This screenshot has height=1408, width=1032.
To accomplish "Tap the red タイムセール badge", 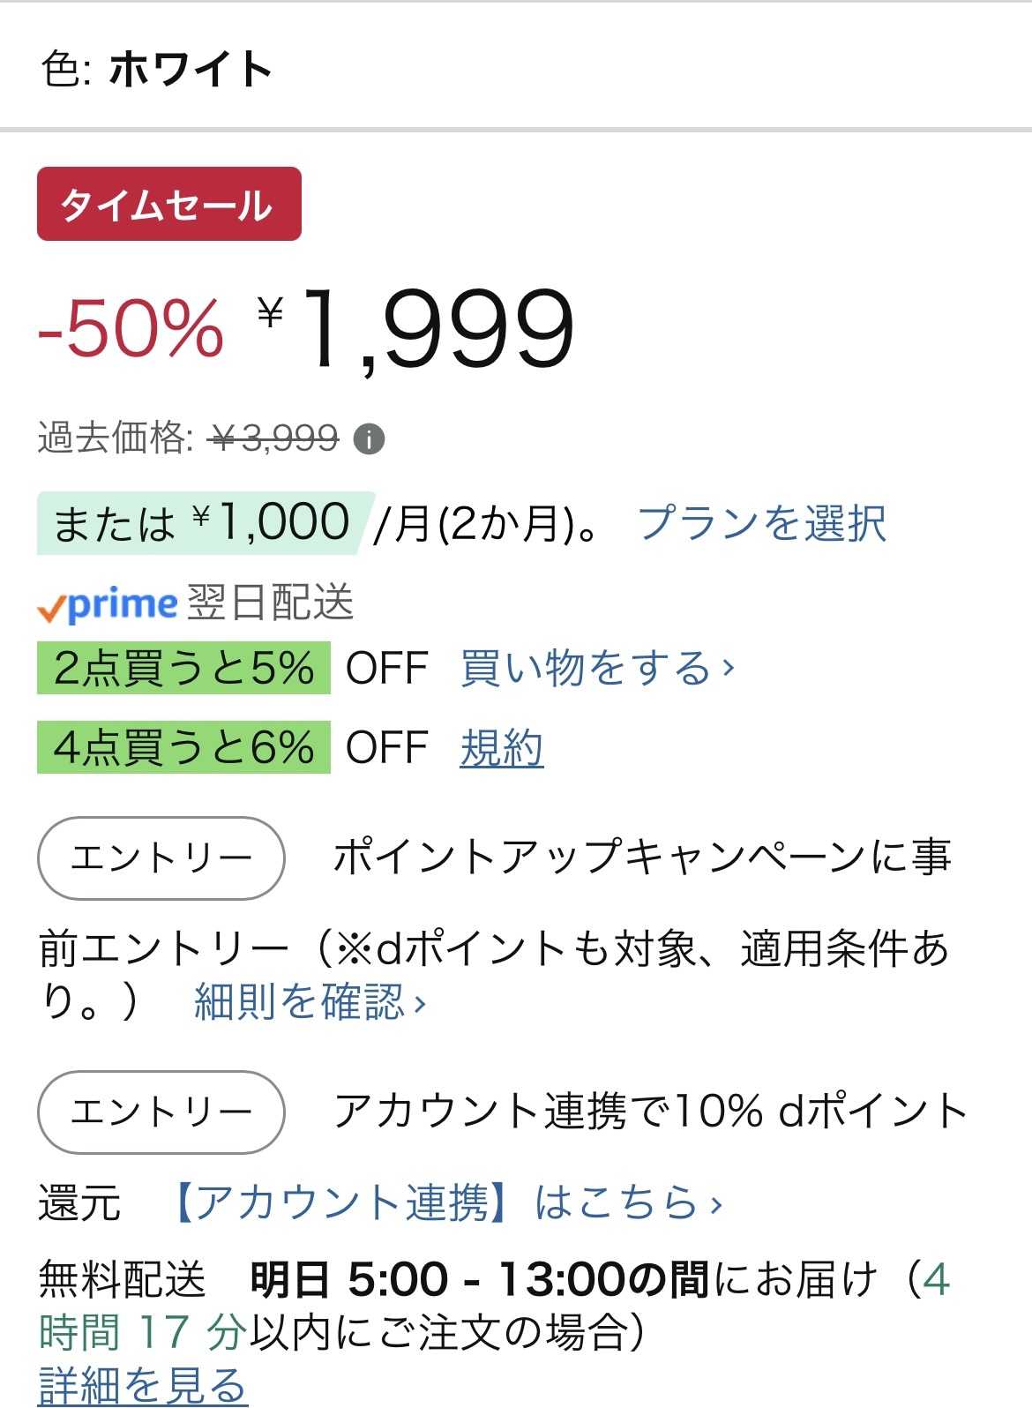I will pyautogui.click(x=169, y=205).
